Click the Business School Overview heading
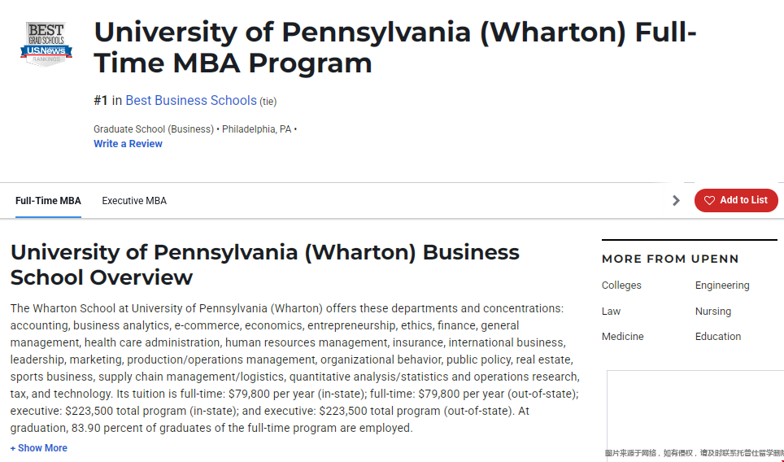This screenshot has height=462, width=784. [265, 264]
